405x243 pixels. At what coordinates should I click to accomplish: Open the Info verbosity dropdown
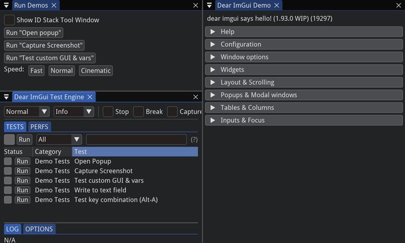(x=74, y=112)
